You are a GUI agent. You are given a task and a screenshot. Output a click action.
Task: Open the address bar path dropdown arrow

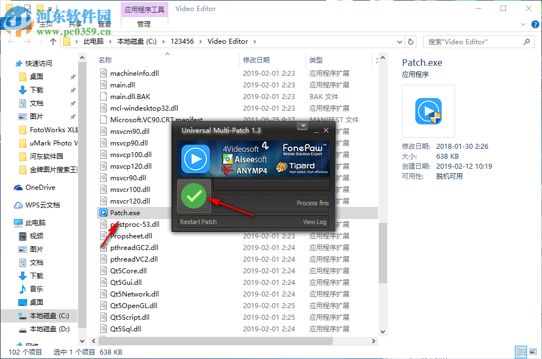(x=399, y=41)
